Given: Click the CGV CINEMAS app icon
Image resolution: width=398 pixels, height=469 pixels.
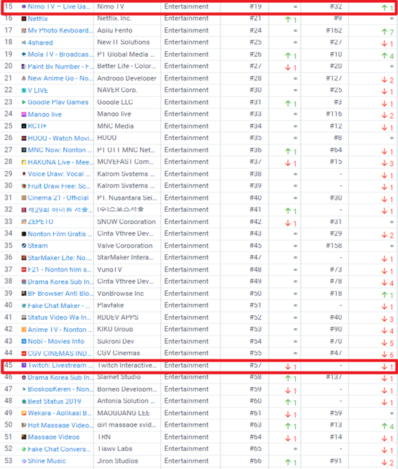Looking at the screenshot, I should click(24, 353).
